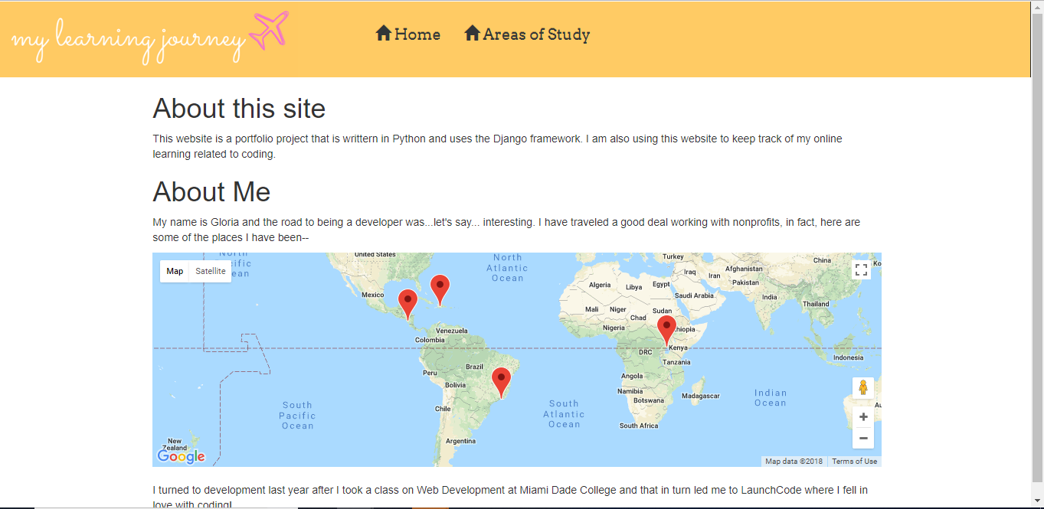Click the zoom in button on the map
Viewport: 1044px width, 509px height.
[862, 416]
